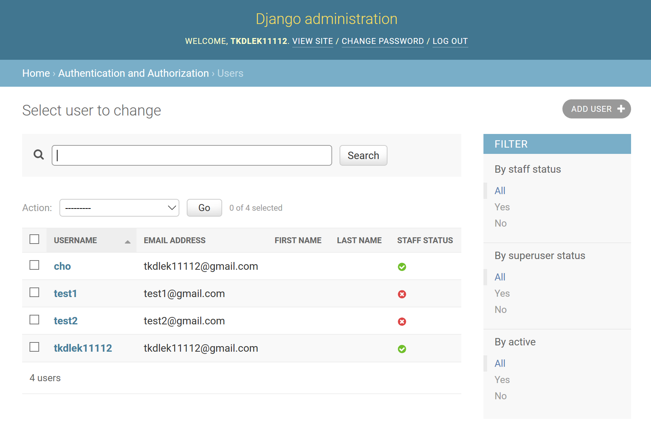Click the magnifying glass search icon
This screenshot has height=424, width=651.
(x=39, y=155)
